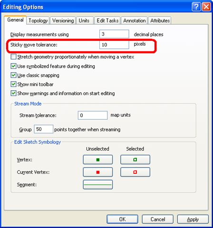Click the 'Unselected' column header
Image resolution: width=213 pixels, height=228 pixels.
click(x=97, y=149)
